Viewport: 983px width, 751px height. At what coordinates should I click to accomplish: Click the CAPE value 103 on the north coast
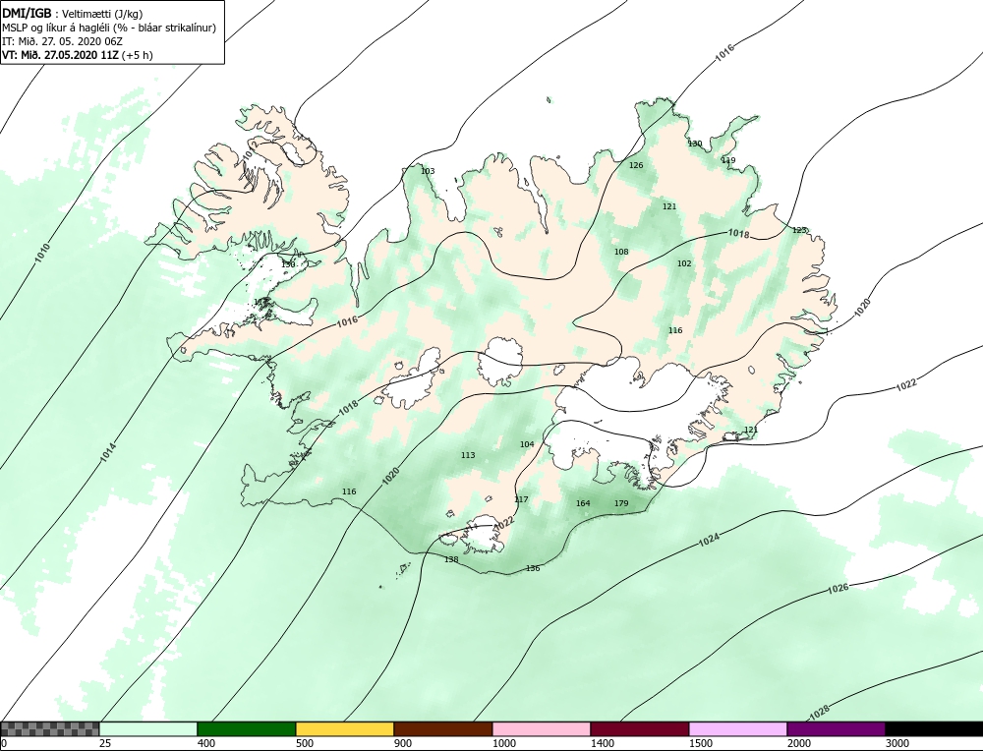(428, 171)
